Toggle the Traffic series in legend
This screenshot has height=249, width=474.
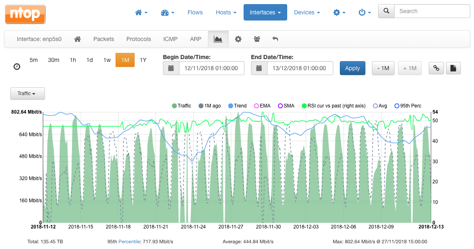[181, 106]
